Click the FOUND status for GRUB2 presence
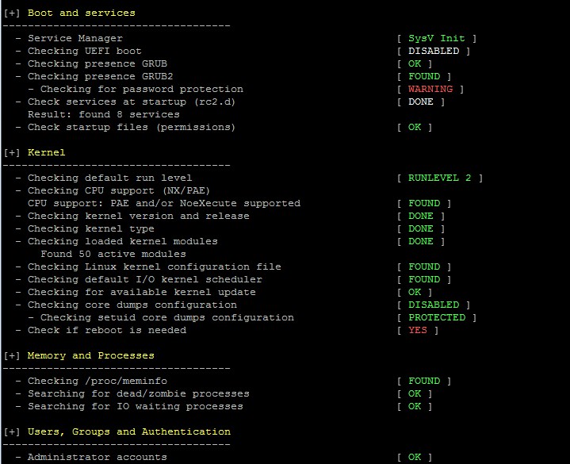The image size is (570, 464). pyautogui.click(x=423, y=76)
